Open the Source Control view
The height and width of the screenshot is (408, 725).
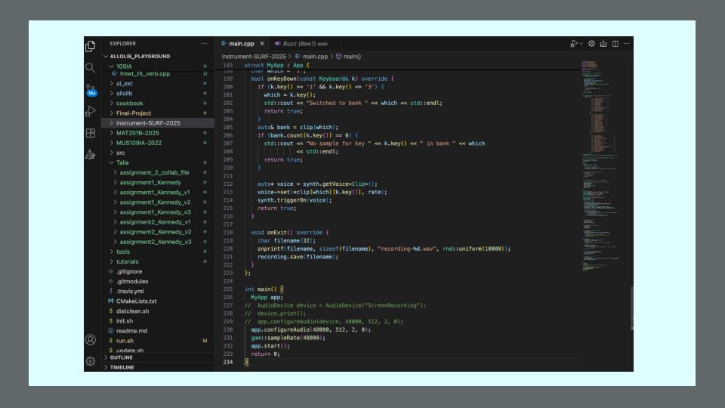[91, 89]
